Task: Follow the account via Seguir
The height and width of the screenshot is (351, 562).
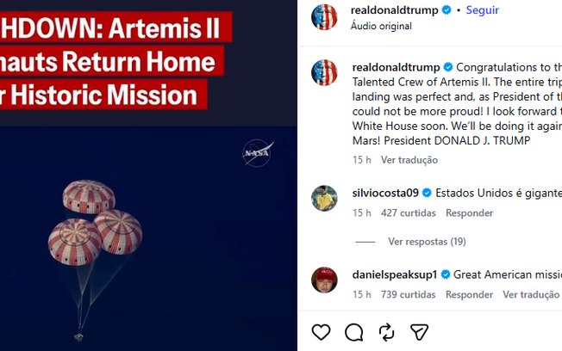Action: [x=482, y=10]
